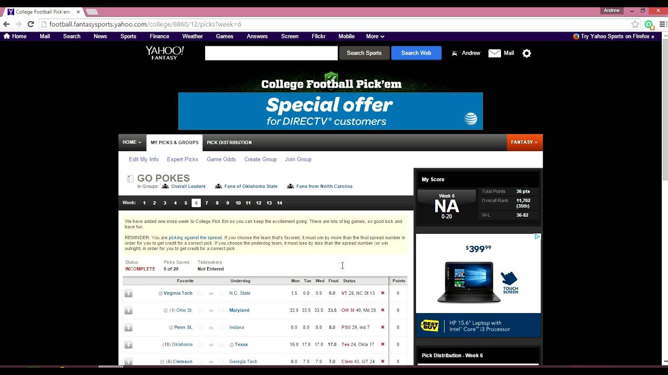Open the settings gear icon
The image size is (668, 375).
(x=527, y=53)
